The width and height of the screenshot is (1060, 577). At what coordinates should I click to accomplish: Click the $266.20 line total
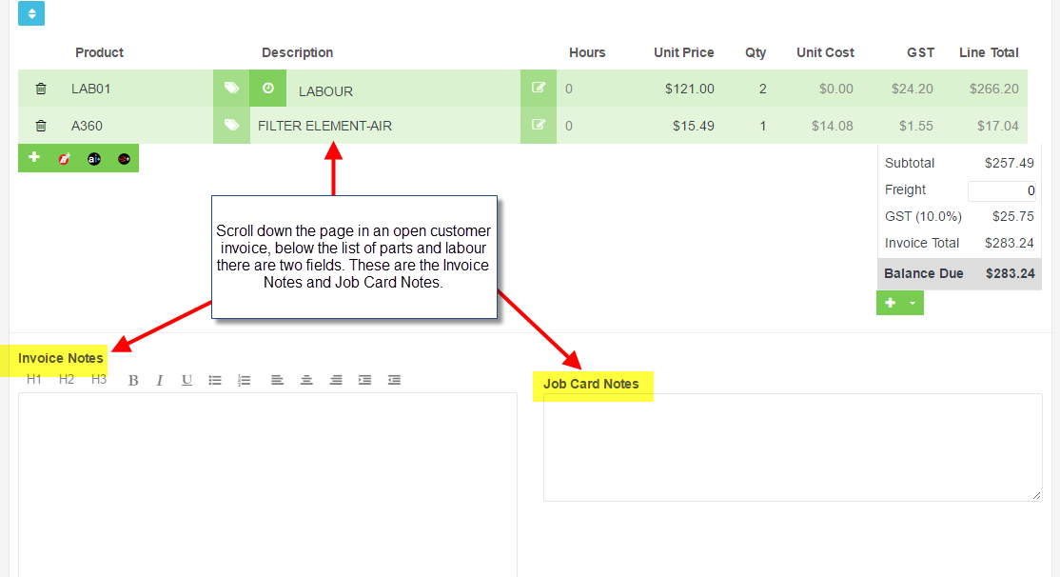(993, 89)
